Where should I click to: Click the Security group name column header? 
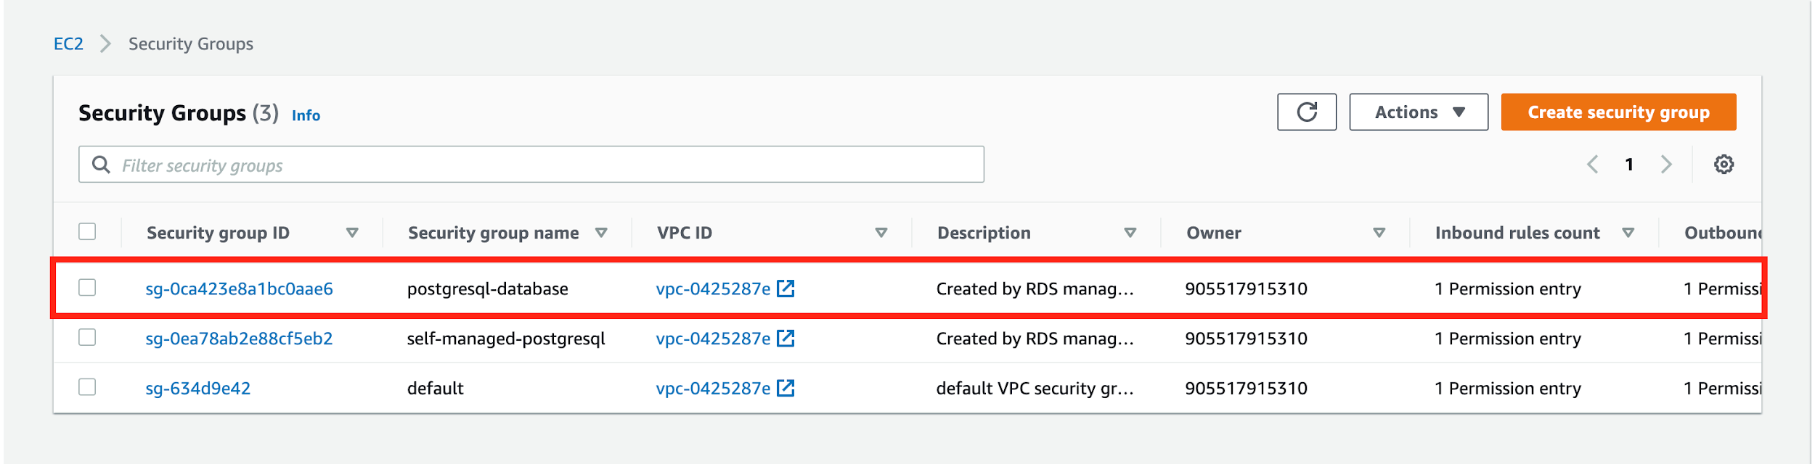(493, 233)
